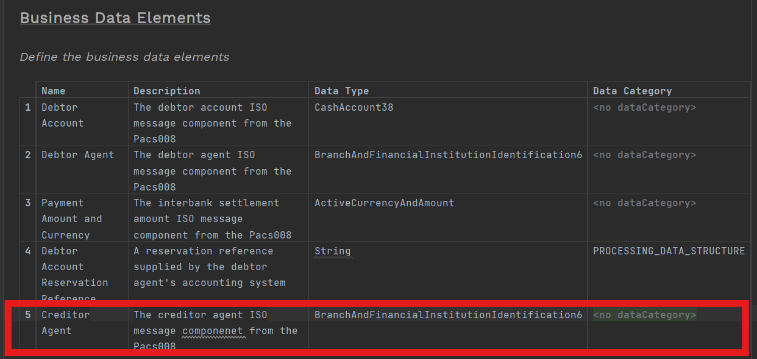Click the empty data category of Debtor Account
757x359 pixels.
(x=644, y=108)
